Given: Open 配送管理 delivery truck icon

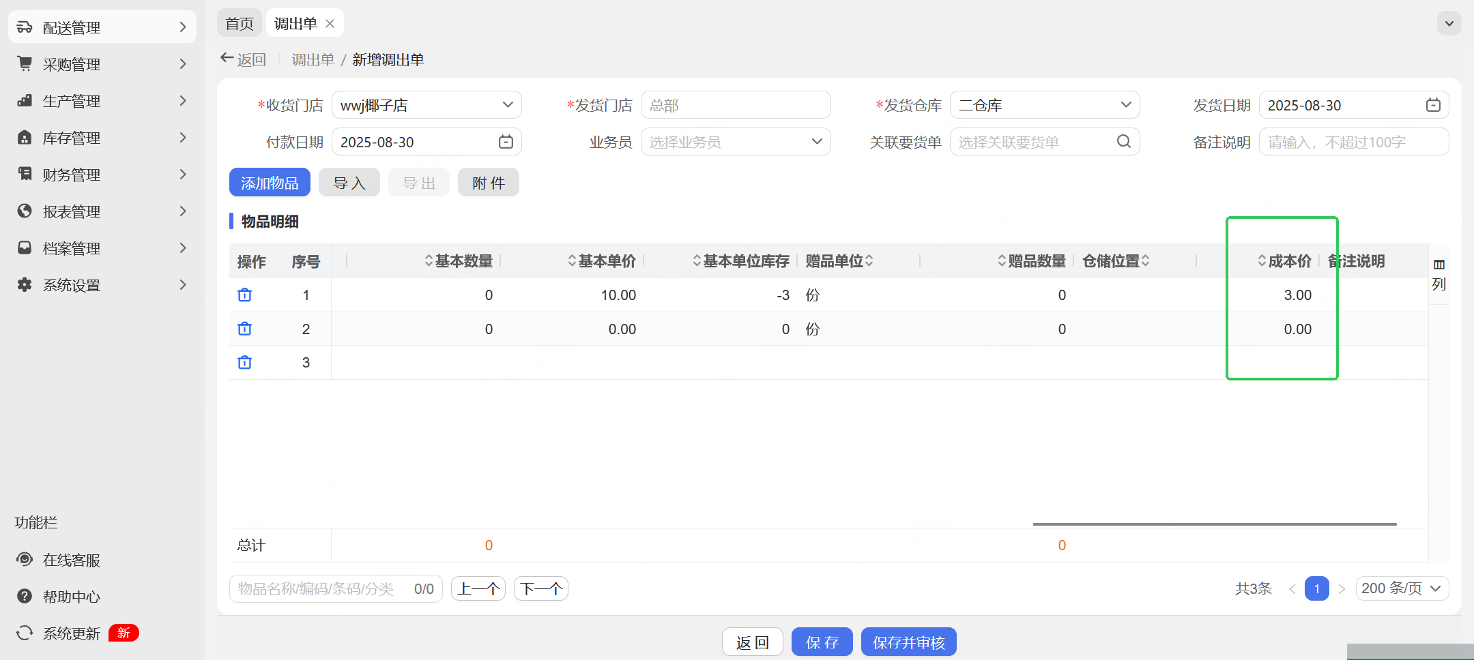Looking at the screenshot, I should (x=25, y=27).
